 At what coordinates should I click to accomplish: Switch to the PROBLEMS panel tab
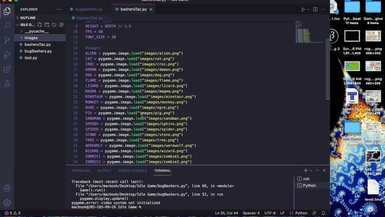pos(81,171)
